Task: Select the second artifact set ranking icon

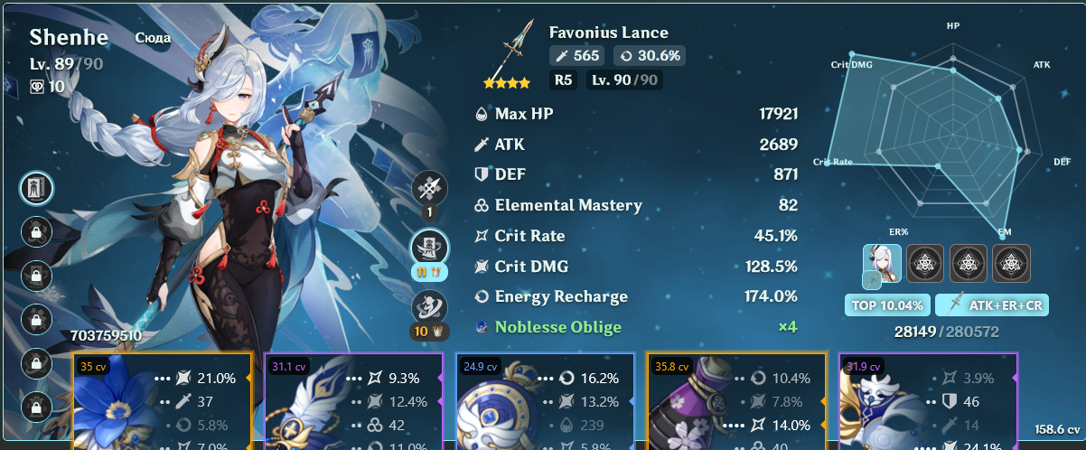Action: tap(969, 263)
